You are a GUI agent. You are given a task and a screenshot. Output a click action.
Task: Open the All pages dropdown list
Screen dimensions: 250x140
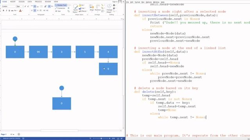pos(12,134)
